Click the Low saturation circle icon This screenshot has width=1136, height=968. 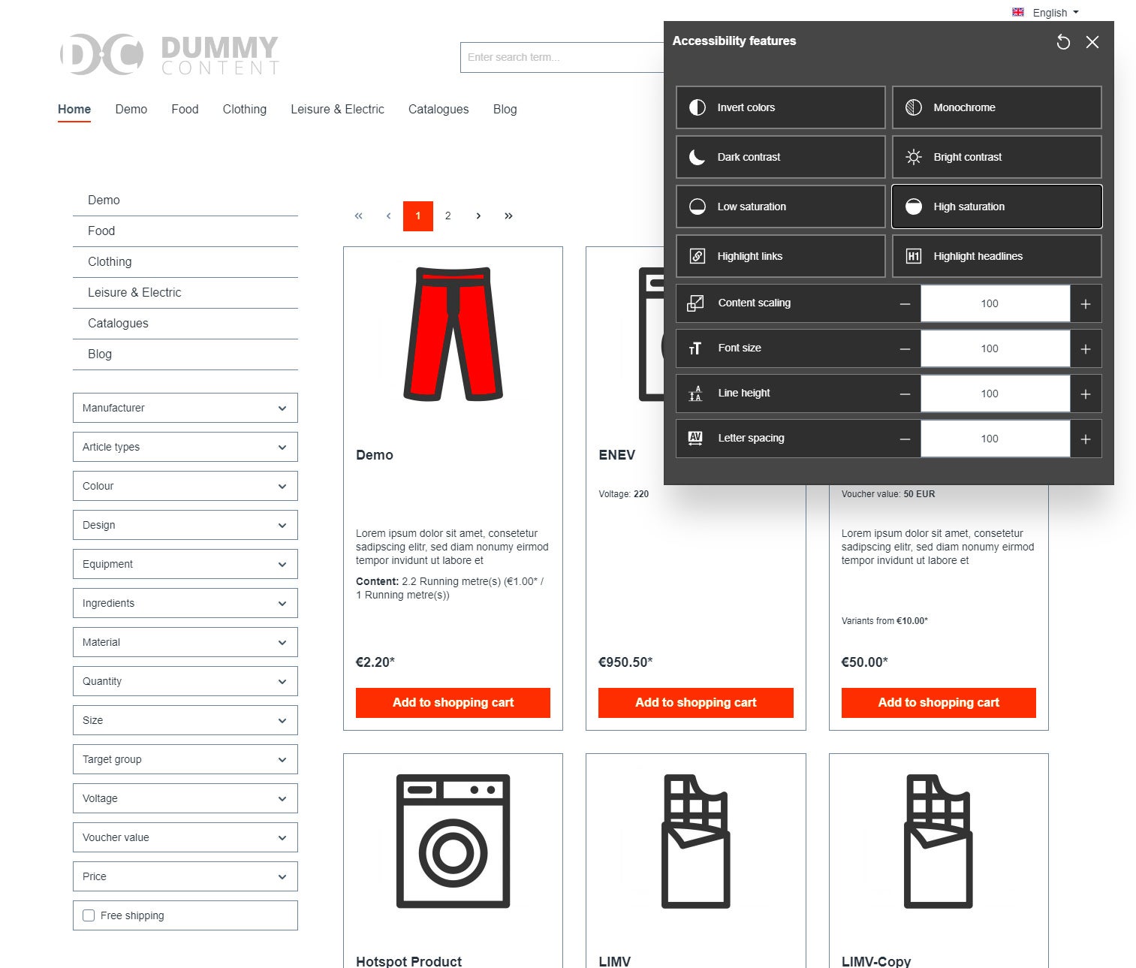[698, 207]
